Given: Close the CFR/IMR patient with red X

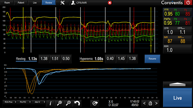Looking at the screenshot, I should [110, 3].
